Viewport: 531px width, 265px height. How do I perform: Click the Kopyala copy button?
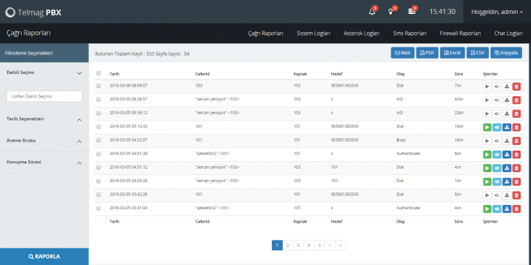point(506,53)
